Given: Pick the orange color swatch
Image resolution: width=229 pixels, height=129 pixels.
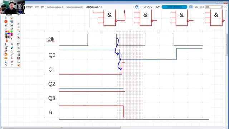Looking at the screenshot, I should click(8, 31).
